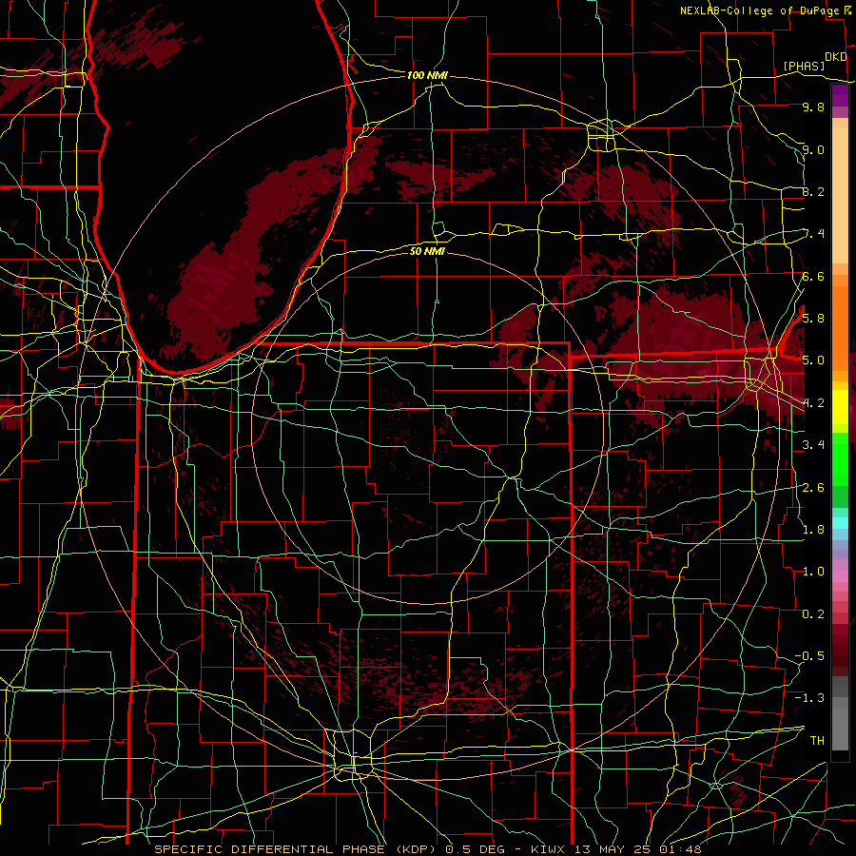This screenshot has height=856, width=856.
Task: Click the 9.0 value on color scale
Action: (813, 149)
